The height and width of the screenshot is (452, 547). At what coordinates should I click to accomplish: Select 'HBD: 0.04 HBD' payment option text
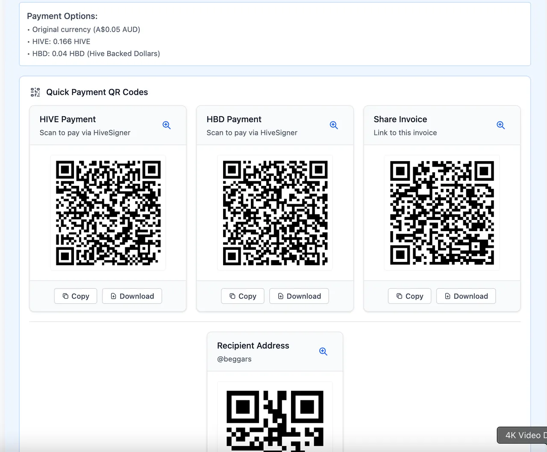[96, 53]
